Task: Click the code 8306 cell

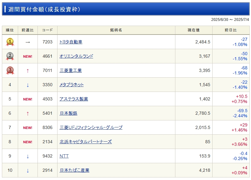Action: (x=47, y=127)
